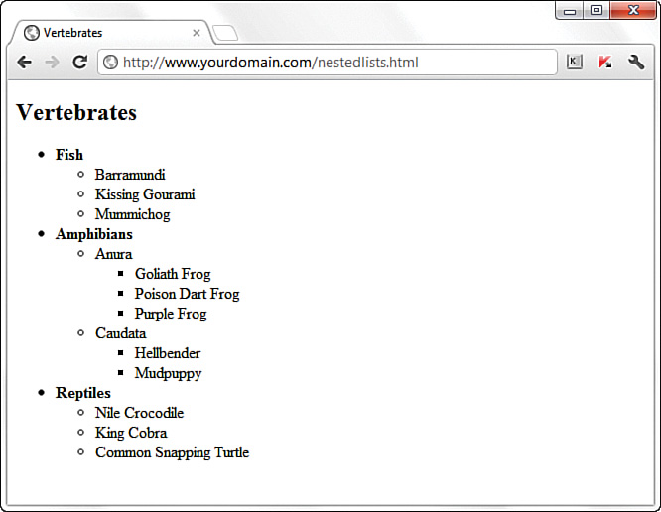Viewport: 661px width, 512px height.
Task: Click Mummichog in the list
Action: pos(132,214)
